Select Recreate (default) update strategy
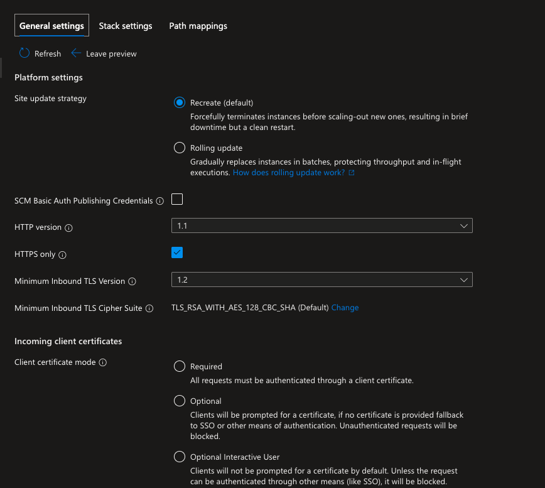Viewport: 545px width, 488px height. point(180,102)
